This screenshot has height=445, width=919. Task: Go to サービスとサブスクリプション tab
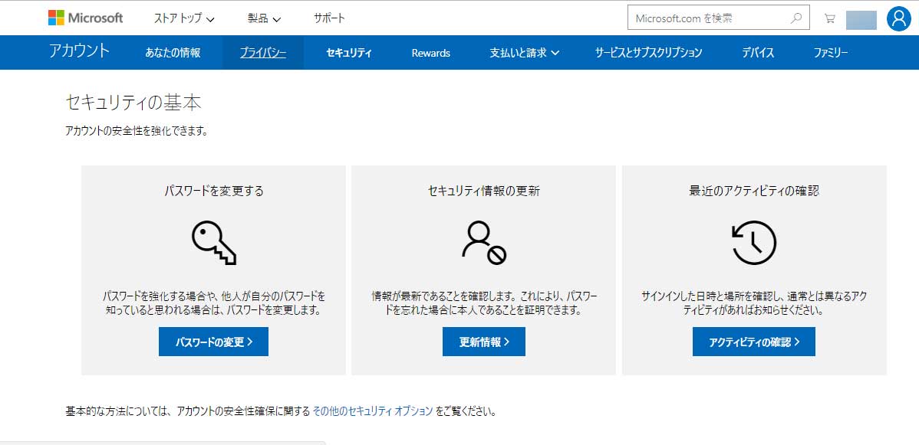(648, 53)
